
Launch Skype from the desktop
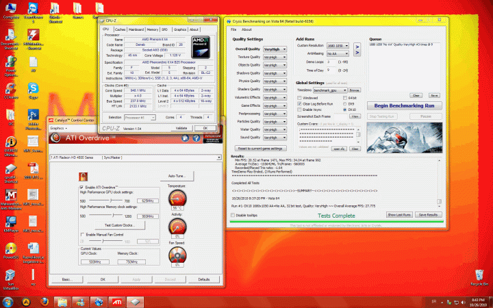(33, 91)
